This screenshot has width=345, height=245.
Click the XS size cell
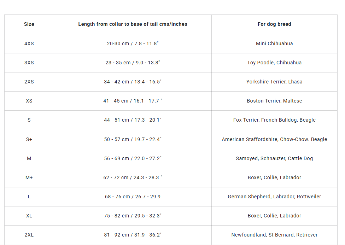click(x=29, y=101)
